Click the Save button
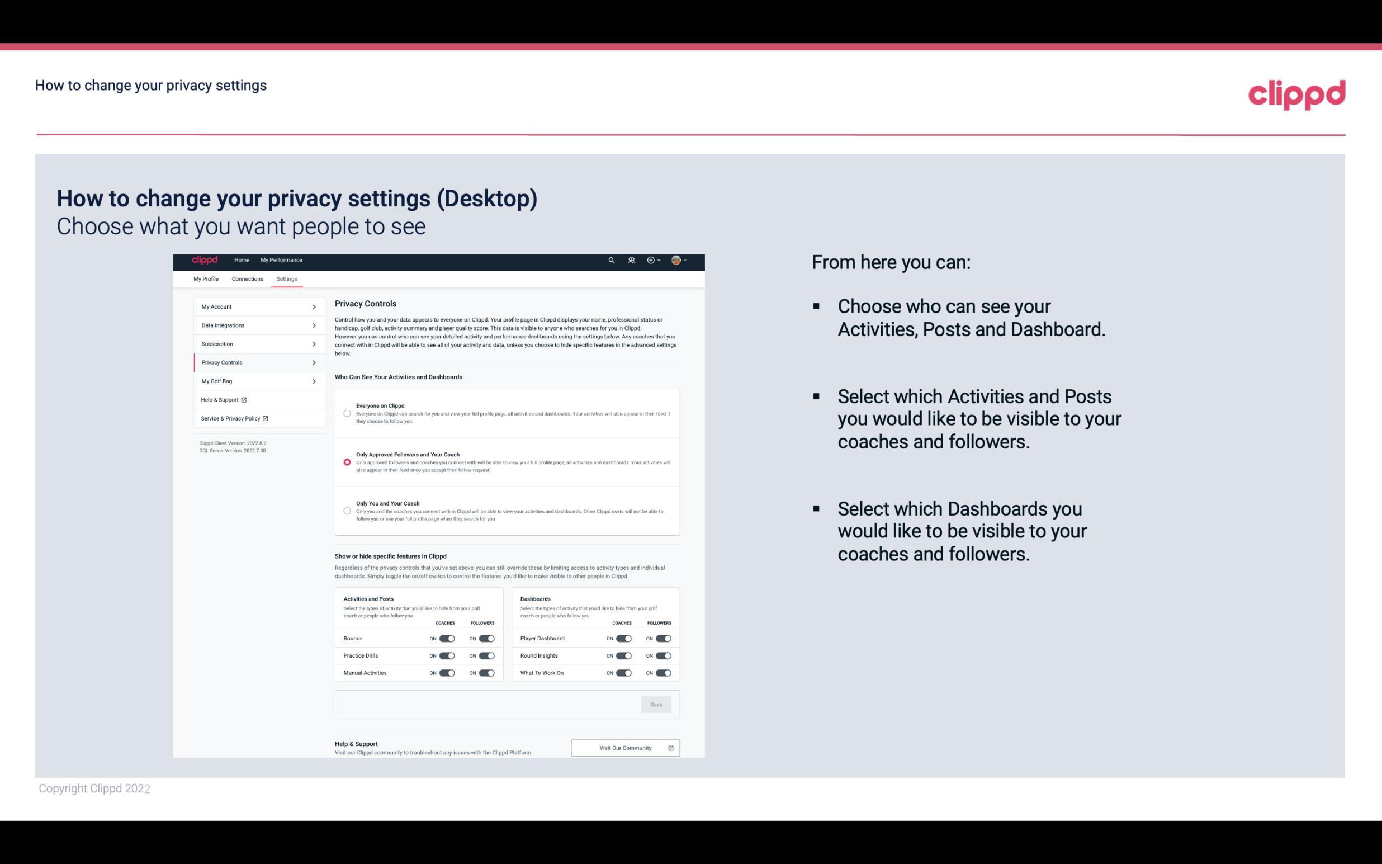Viewport: 1382px width, 864px height. pos(657,705)
